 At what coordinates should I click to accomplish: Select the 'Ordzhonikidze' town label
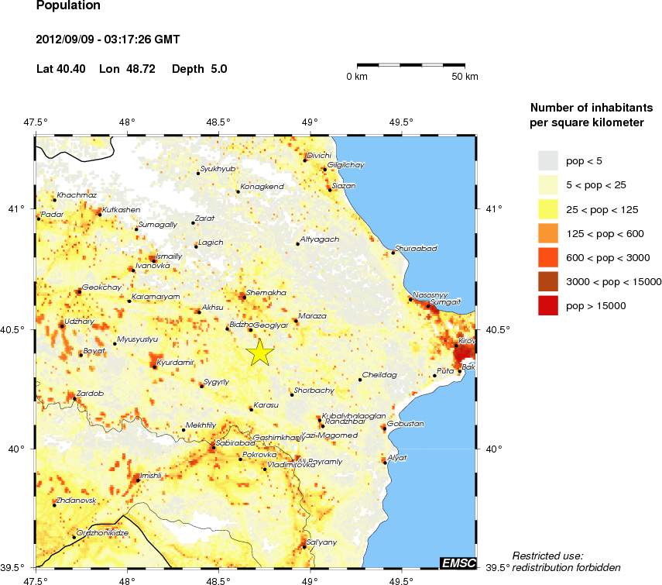point(102,532)
